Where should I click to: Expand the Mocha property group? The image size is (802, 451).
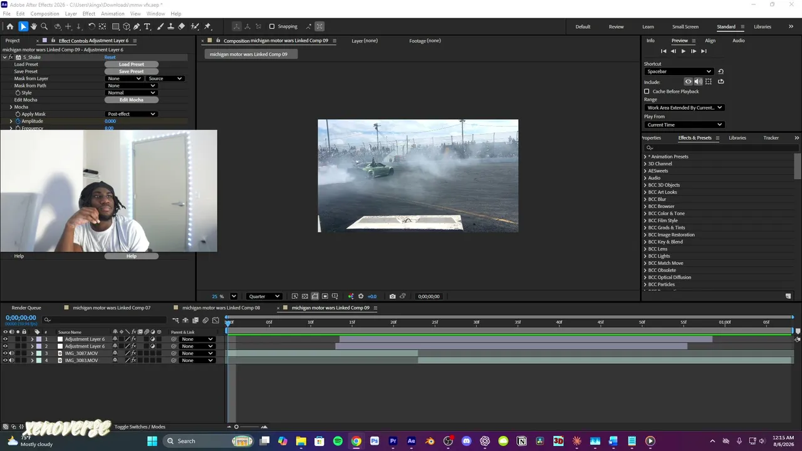(11, 107)
